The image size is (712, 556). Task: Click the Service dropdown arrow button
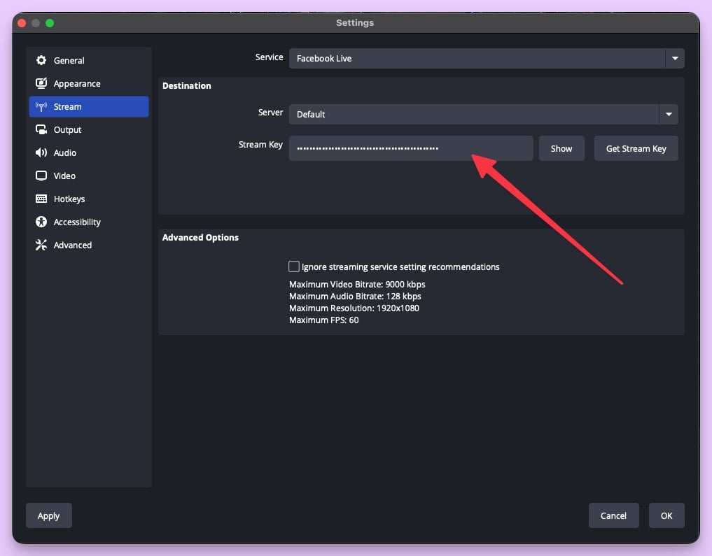(675, 59)
